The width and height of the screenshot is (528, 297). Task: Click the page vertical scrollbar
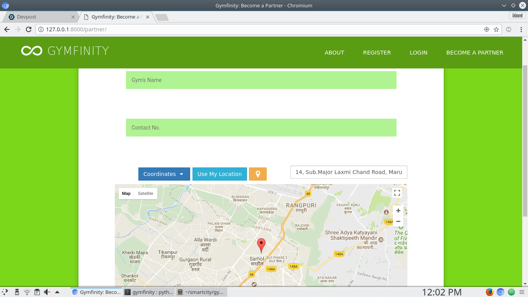[525, 141]
